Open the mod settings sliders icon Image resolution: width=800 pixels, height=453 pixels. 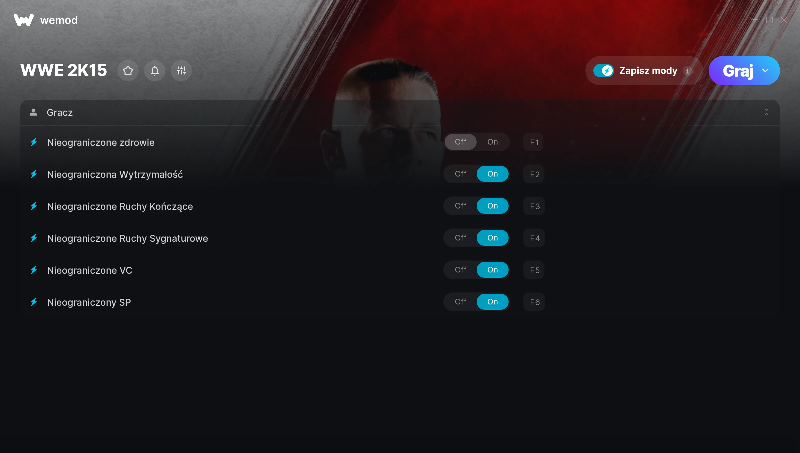click(x=181, y=71)
